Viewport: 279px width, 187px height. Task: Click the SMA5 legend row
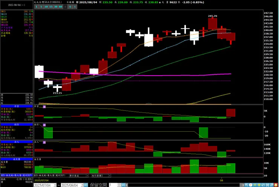[17, 12]
